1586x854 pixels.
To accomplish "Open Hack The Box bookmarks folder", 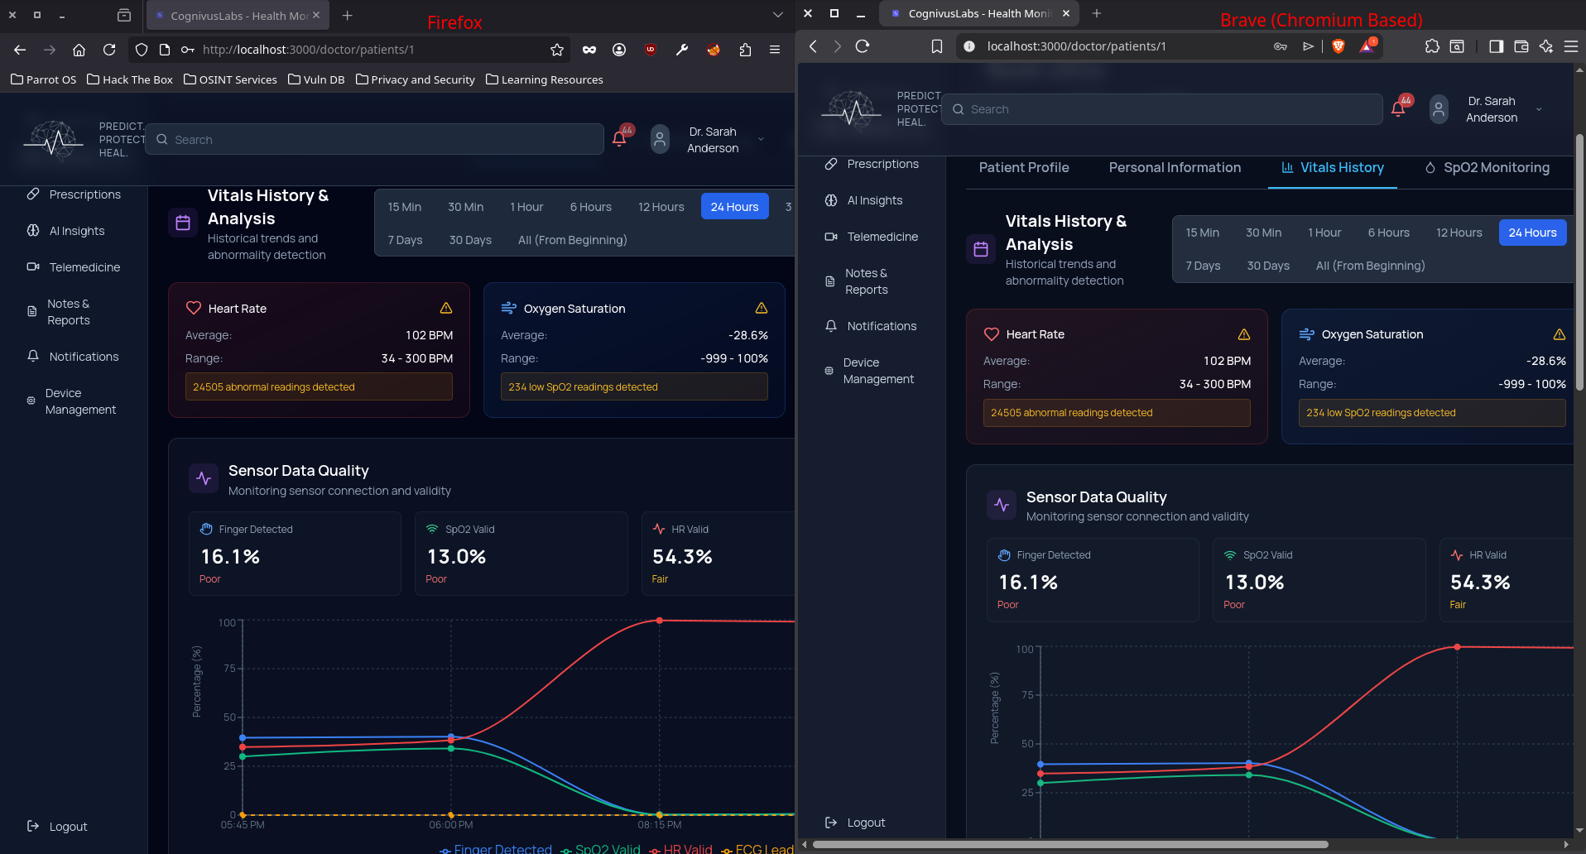I will [130, 79].
